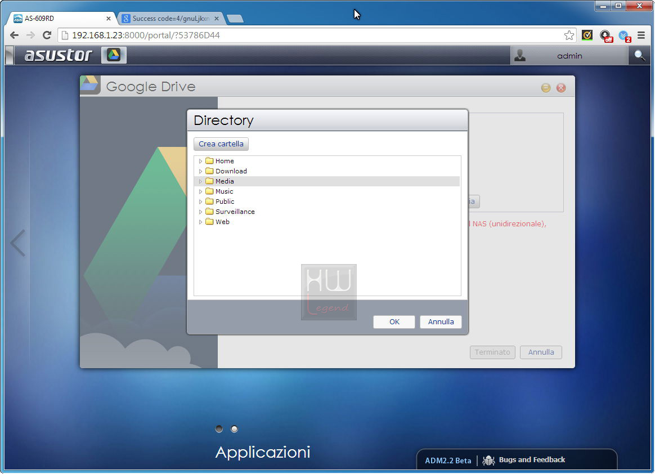655x474 pixels.
Task: Click the Media folder icon
Action: [x=209, y=181]
